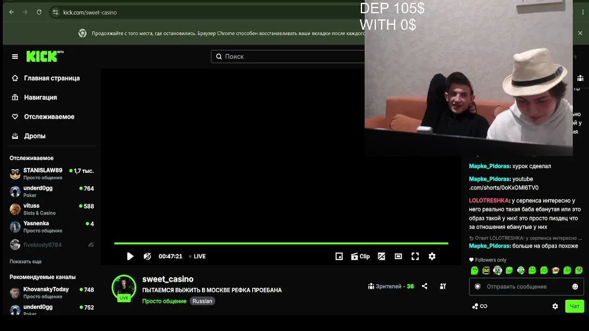589x331 pixels.
Task: Reload the page with the refresh icon
Action: point(39,12)
